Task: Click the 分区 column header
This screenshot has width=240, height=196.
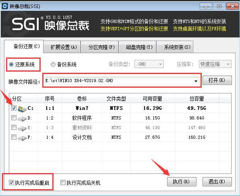Action: pos(23,99)
